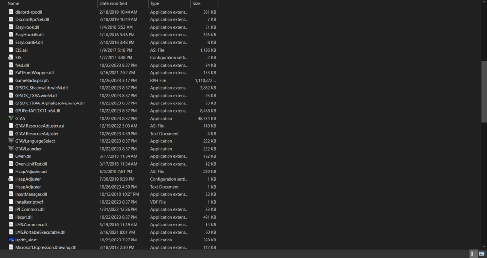Click the Gwen.dll file icon
Screen dimensions: 487x258
tap(11, 156)
